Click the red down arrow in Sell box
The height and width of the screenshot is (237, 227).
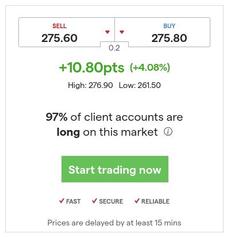pos(107,32)
